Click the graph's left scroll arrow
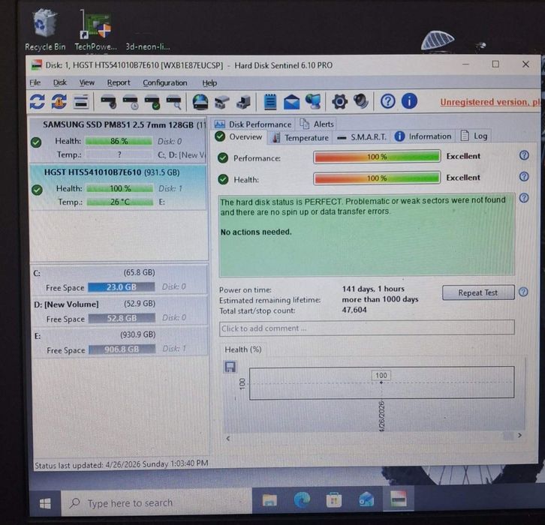Screen dimensions: 545x525 coord(228,438)
